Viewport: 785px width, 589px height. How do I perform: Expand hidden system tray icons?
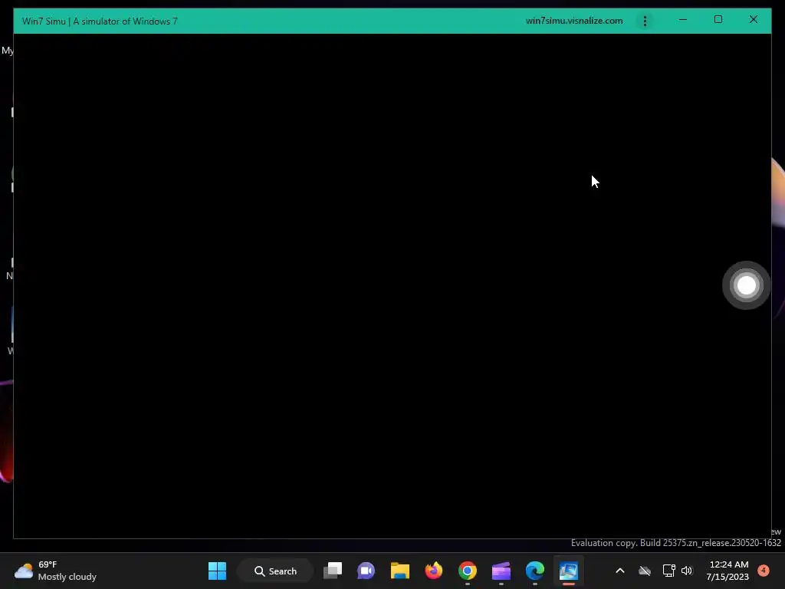tap(619, 571)
